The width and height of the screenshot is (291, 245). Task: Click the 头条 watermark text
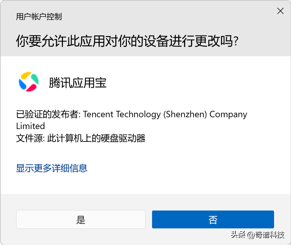(x=238, y=234)
